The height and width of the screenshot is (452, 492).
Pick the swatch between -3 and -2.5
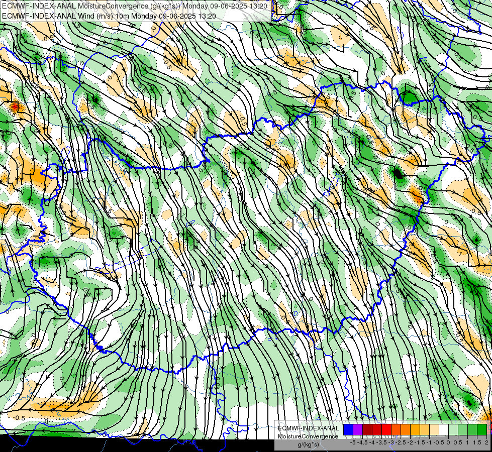[396, 430]
